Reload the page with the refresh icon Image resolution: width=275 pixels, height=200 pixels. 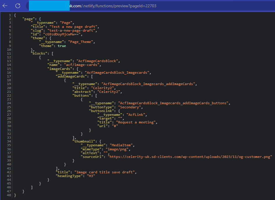[18, 6]
